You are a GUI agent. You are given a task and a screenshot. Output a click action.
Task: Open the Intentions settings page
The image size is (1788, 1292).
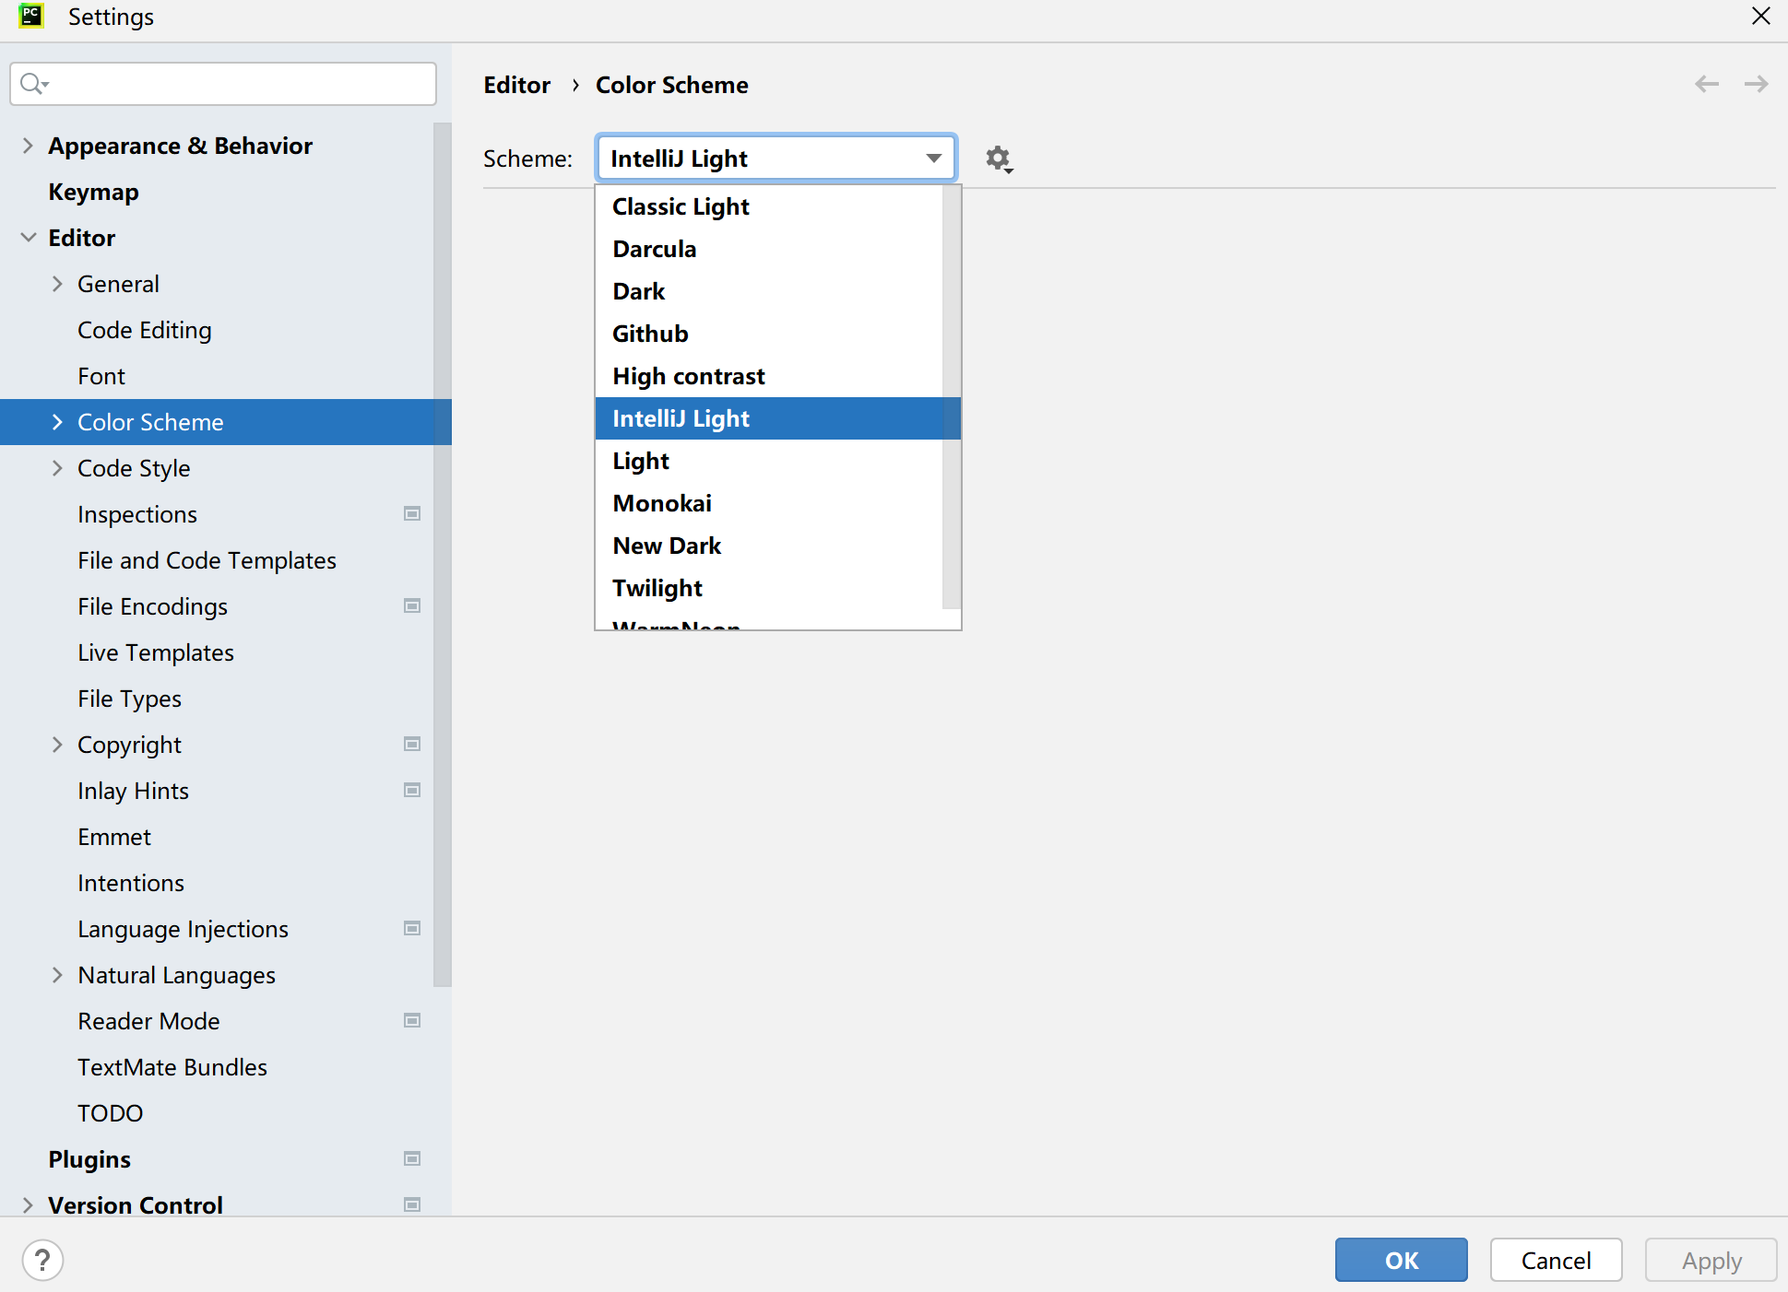131,883
